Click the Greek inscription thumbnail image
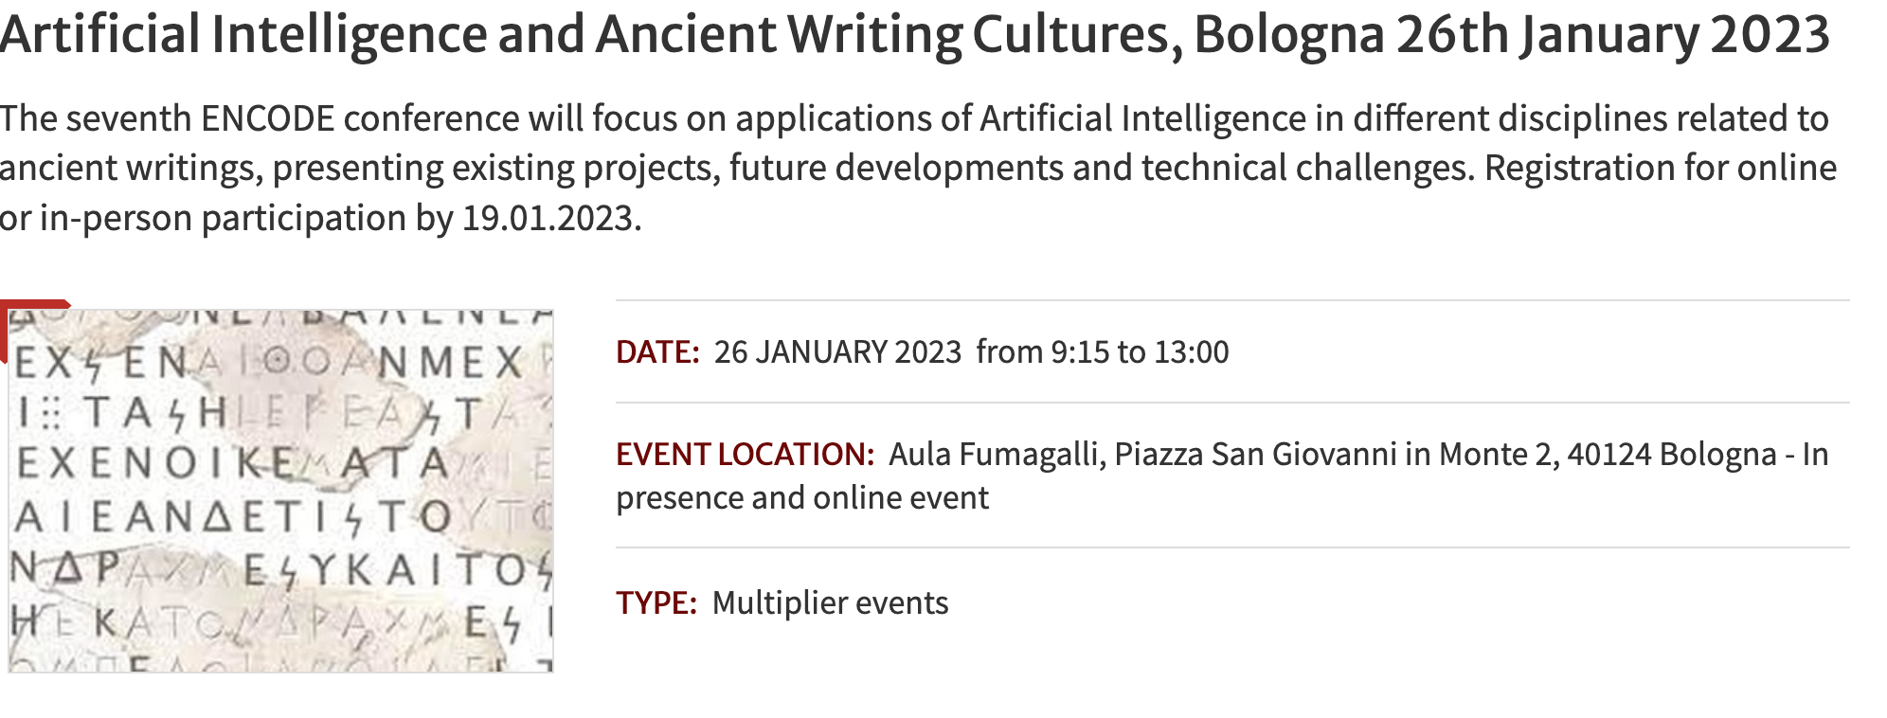Viewport: 1887px width, 718px height. (280, 491)
